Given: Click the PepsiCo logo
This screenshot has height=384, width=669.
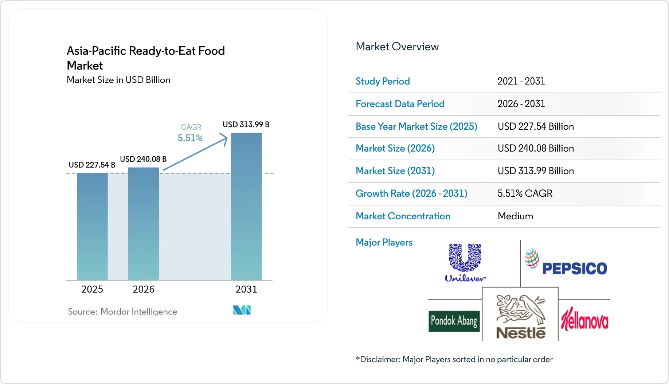Looking at the screenshot, I should pos(566,262).
